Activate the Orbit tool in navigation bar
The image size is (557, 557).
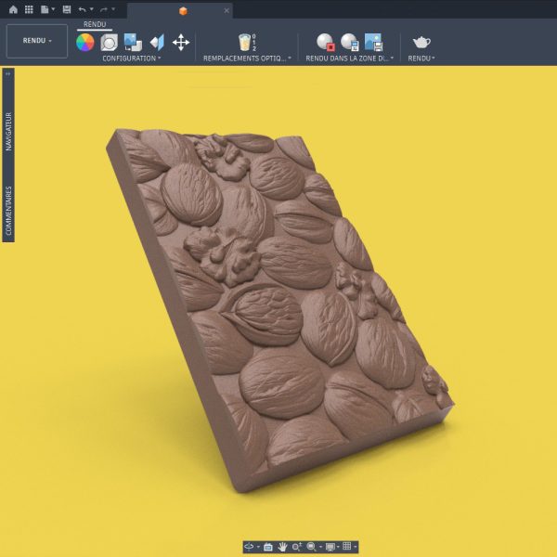click(x=249, y=547)
